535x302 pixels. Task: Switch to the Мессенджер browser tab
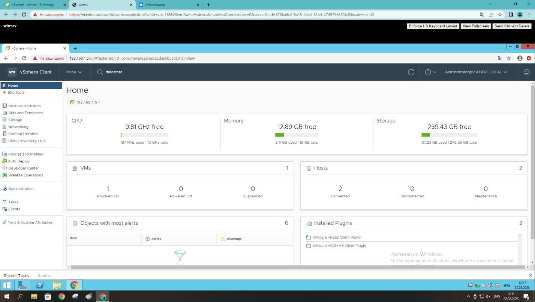coord(168,5)
